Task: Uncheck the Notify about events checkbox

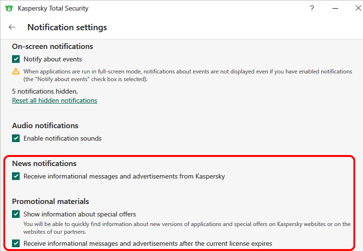Action: [x=16, y=60]
